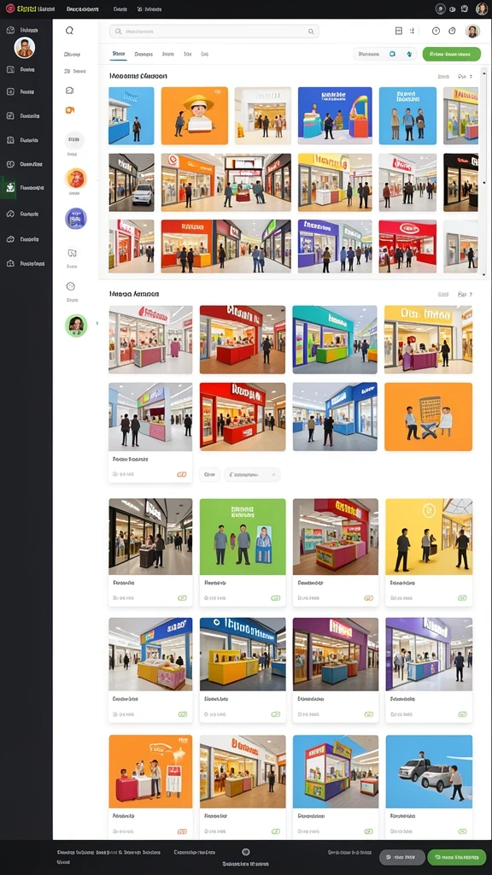492x875 pixels.
Task: Open the dropdown pill below the second gallery
Action: coord(252,475)
